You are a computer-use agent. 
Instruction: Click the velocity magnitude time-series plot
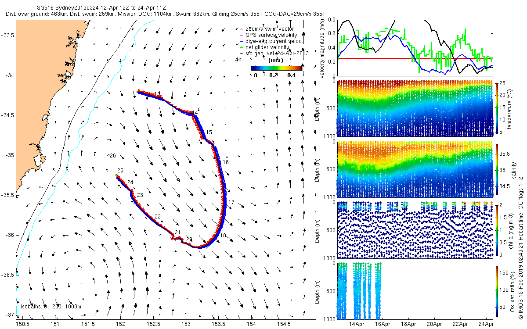coord(415,47)
